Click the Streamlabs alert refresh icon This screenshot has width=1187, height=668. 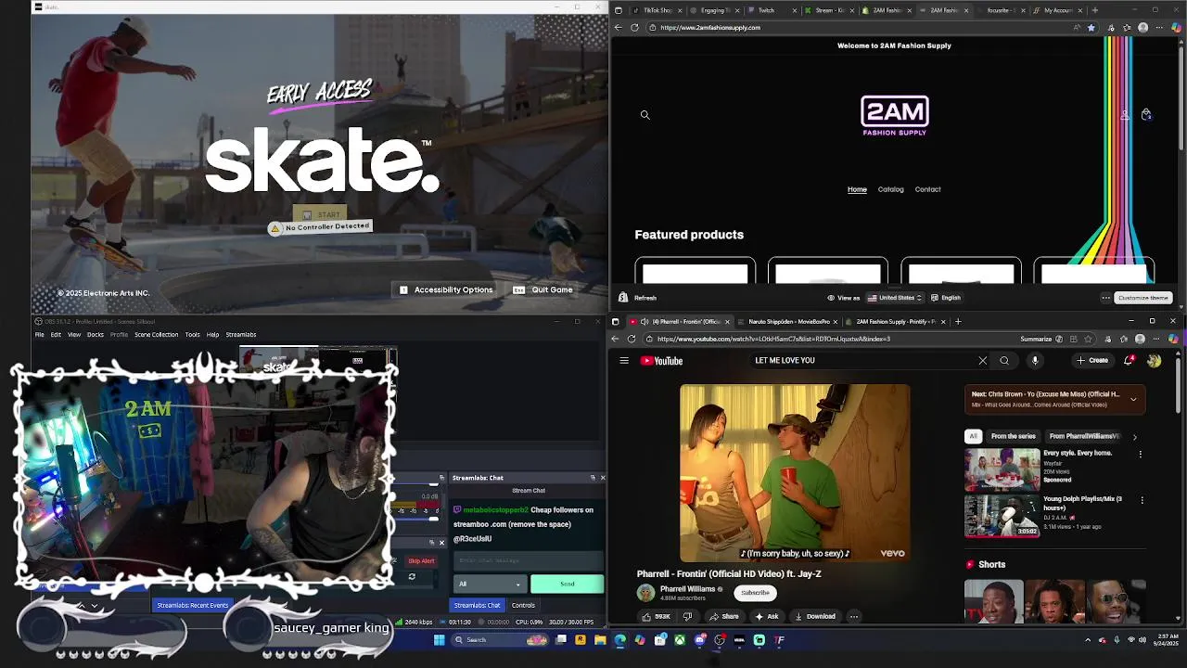coord(412,577)
